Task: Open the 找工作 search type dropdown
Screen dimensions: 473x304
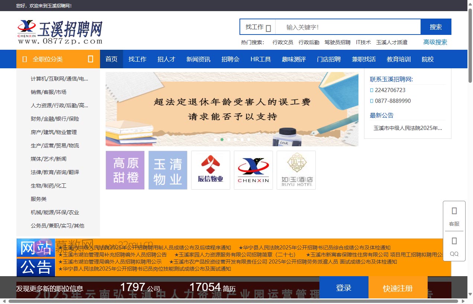Action: click(257, 27)
